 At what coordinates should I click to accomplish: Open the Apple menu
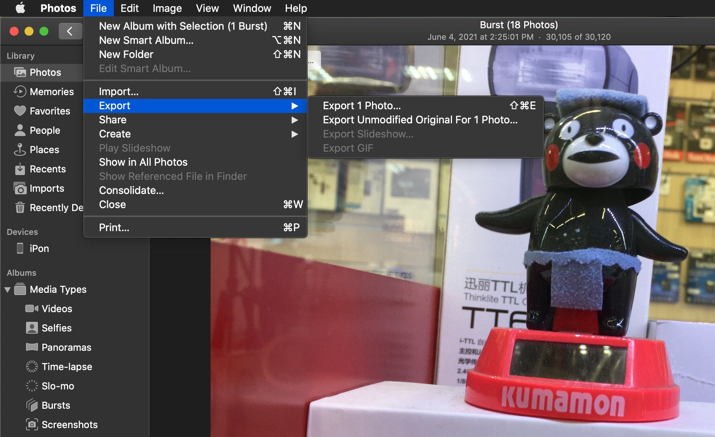pyautogui.click(x=20, y=8)
